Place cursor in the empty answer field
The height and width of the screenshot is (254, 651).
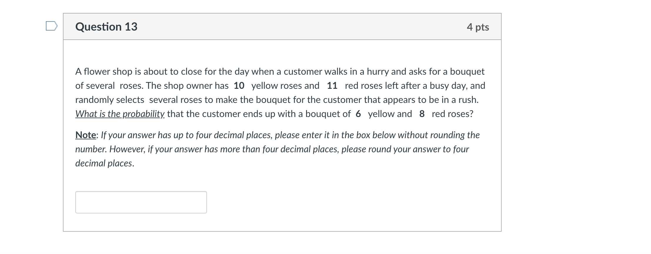click(141, 202)
